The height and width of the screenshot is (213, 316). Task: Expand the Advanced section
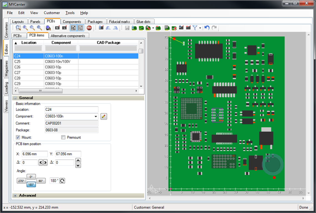[15, 196]
